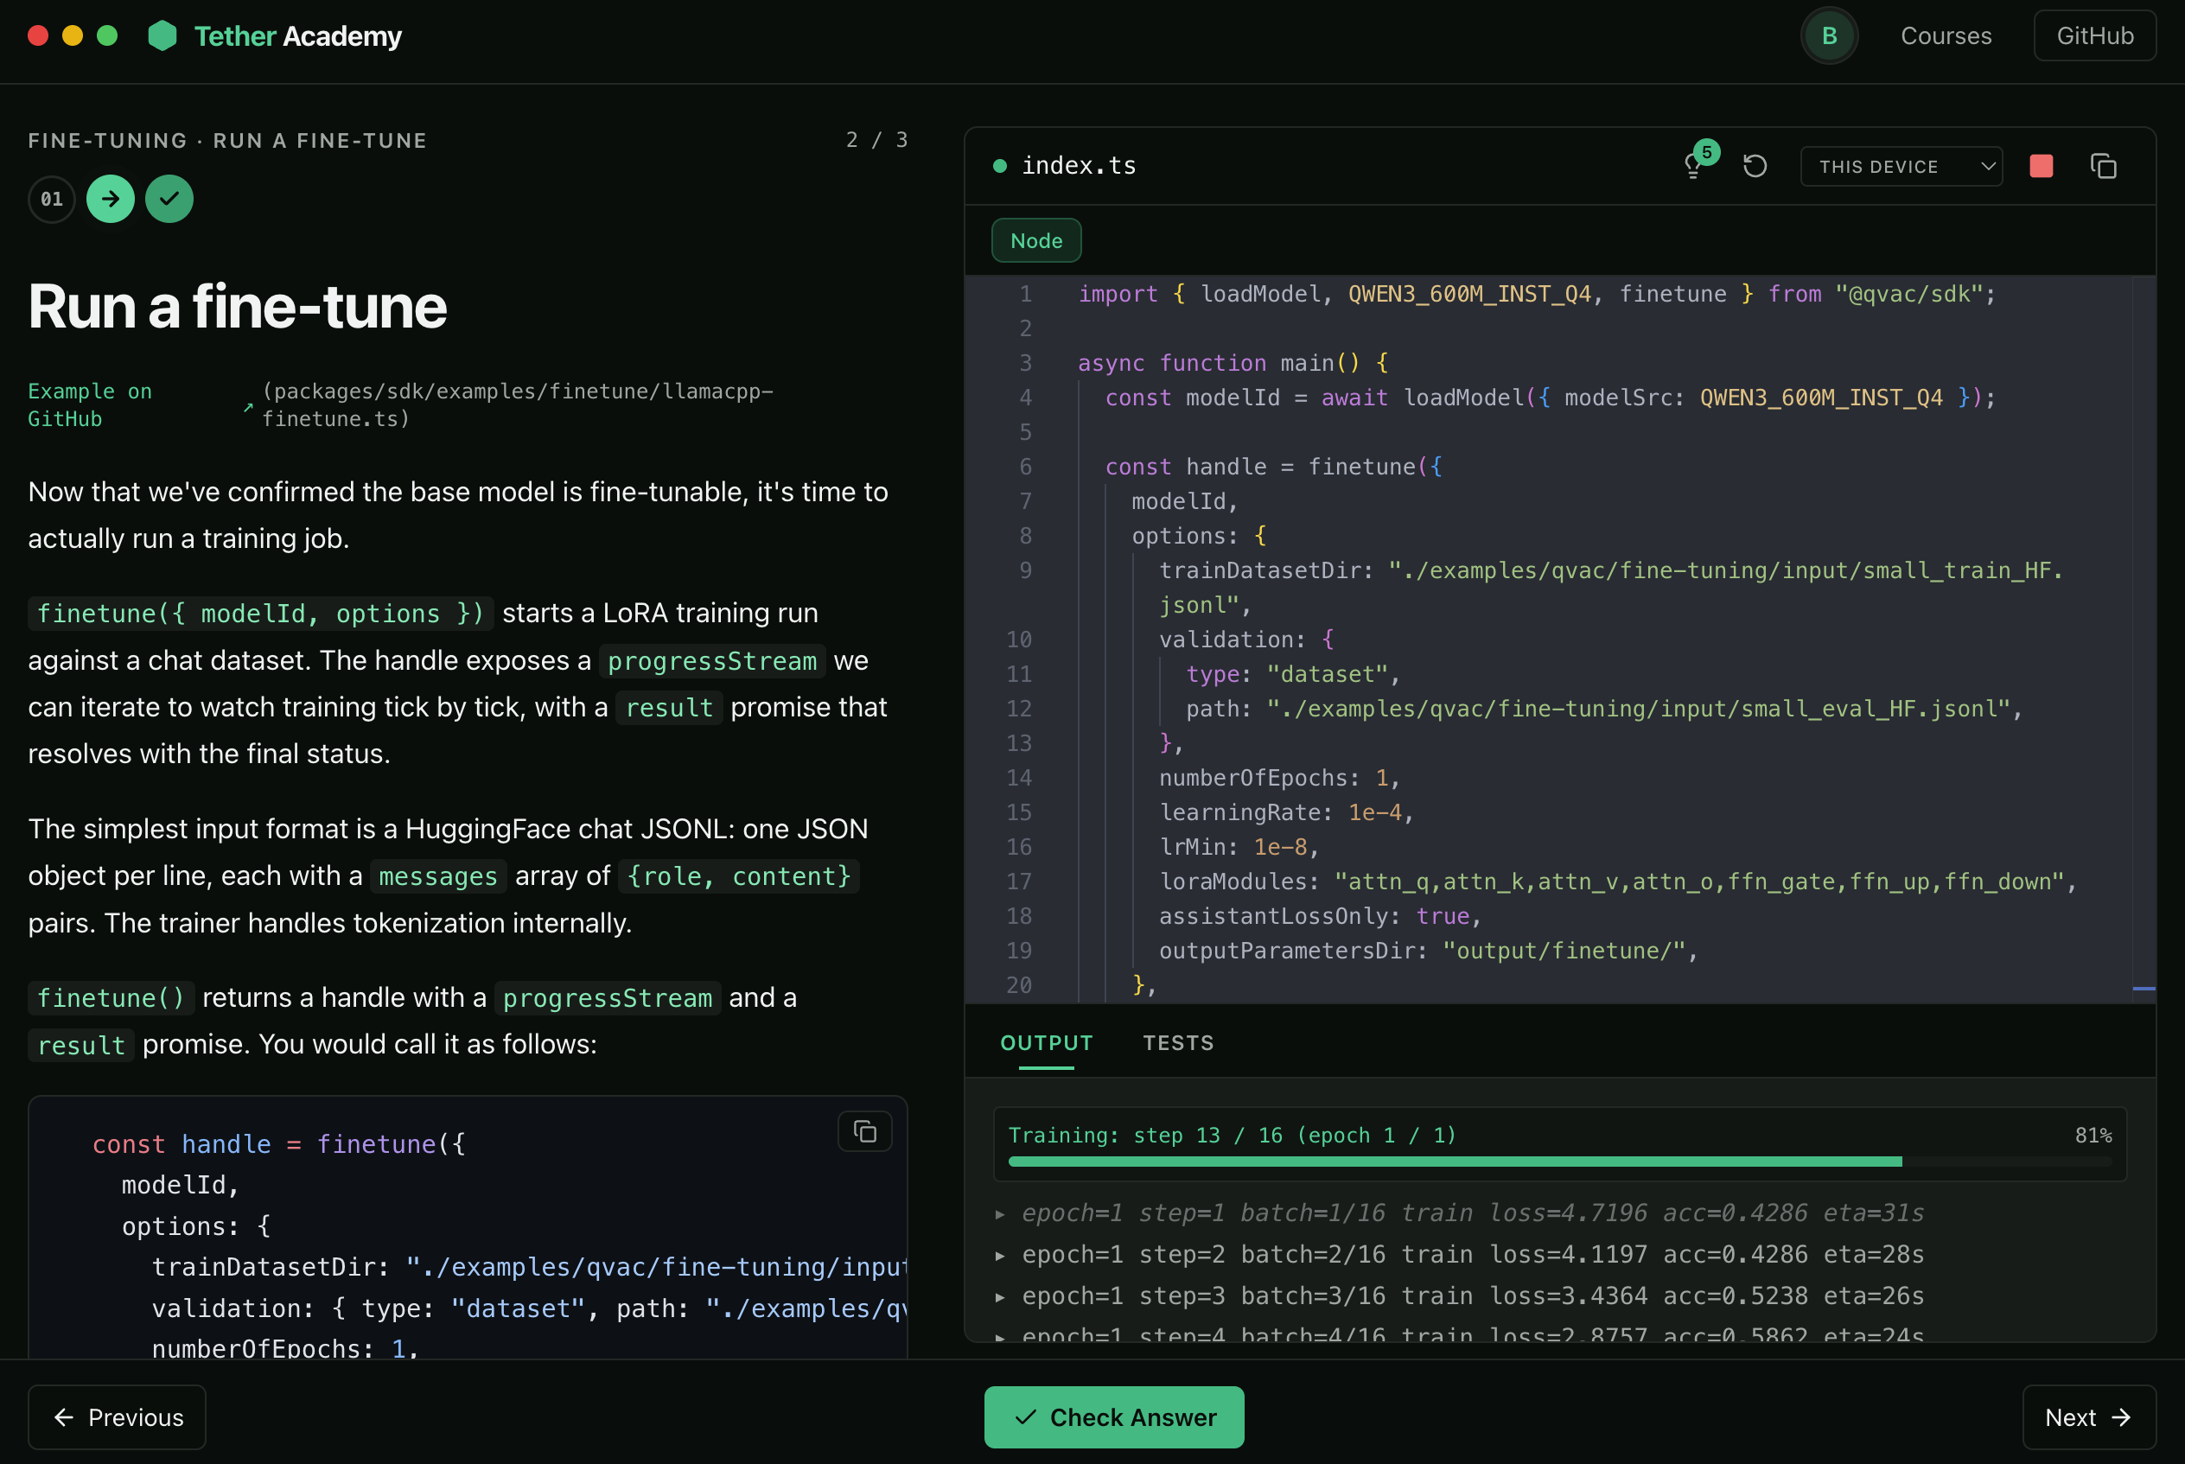
Task: Click the 81% progress label
Action: pos(2093,1136)
